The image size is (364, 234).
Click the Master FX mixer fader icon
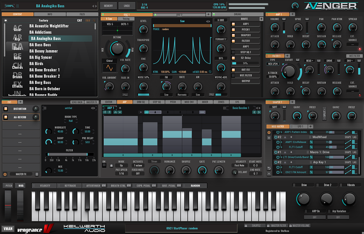click(37, 174)
